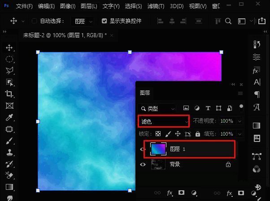Screen dimensions: 270x201
Task: Select the Gradient tool in left toolbar
Action: pos(9,187)
